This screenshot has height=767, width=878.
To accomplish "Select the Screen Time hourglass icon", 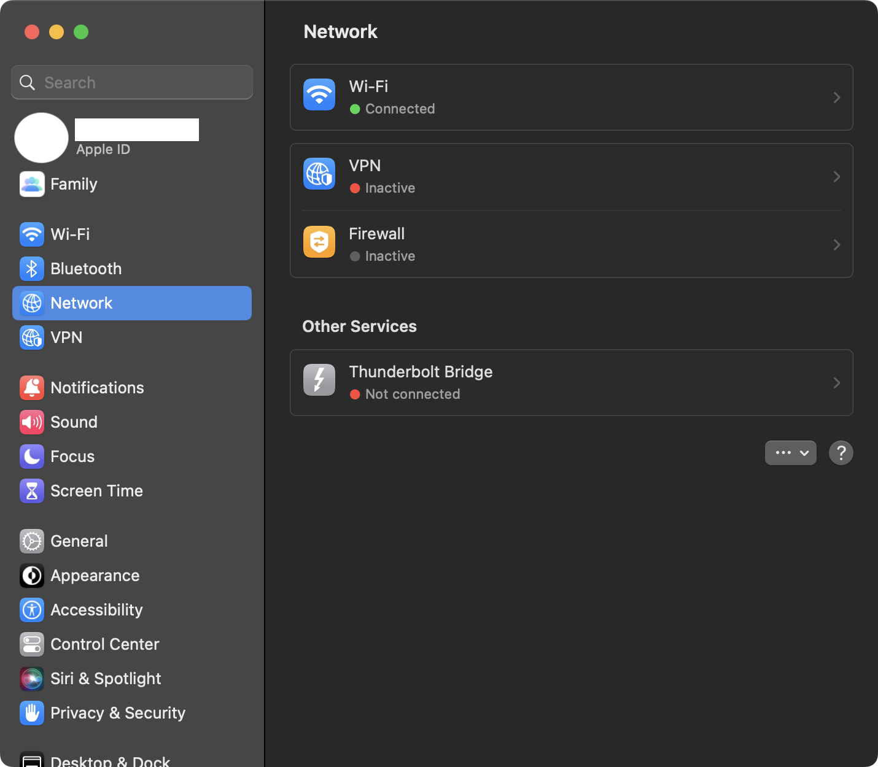I will click(x=31, y=490).
